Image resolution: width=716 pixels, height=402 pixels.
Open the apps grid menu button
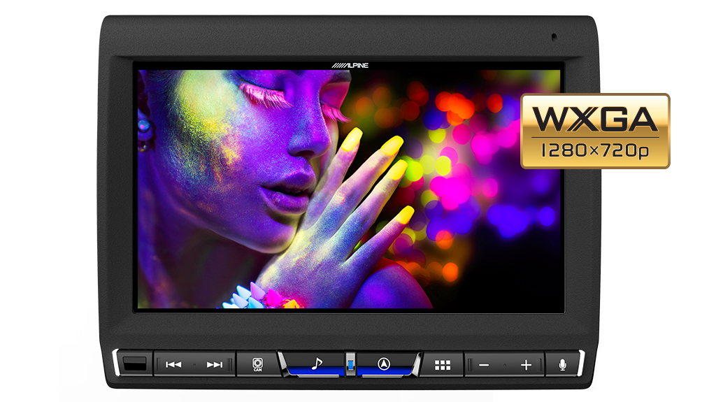tap(442, 364)
